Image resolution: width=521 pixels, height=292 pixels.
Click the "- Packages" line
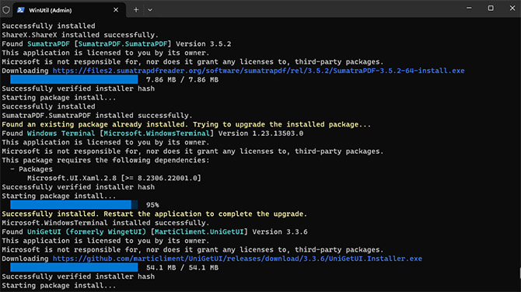point(32,169)
